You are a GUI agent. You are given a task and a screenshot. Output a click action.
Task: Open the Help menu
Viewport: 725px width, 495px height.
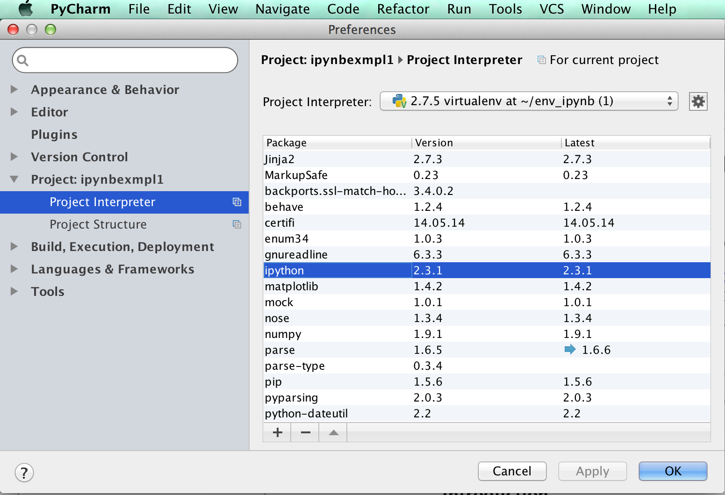pos(662,9)
